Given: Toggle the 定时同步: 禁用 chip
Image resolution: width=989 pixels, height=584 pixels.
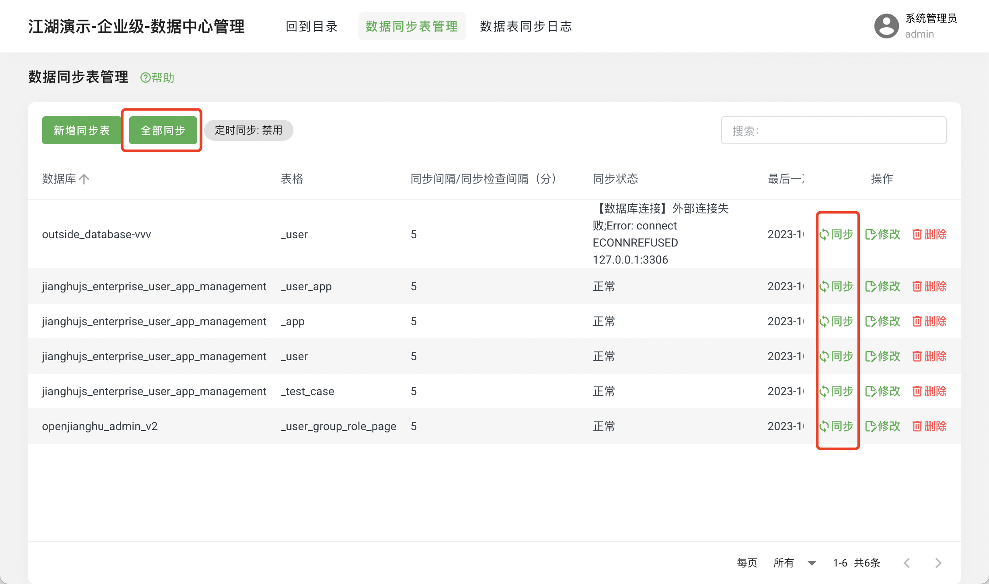Looking at the screenshot, I should (x=248, y=130).
